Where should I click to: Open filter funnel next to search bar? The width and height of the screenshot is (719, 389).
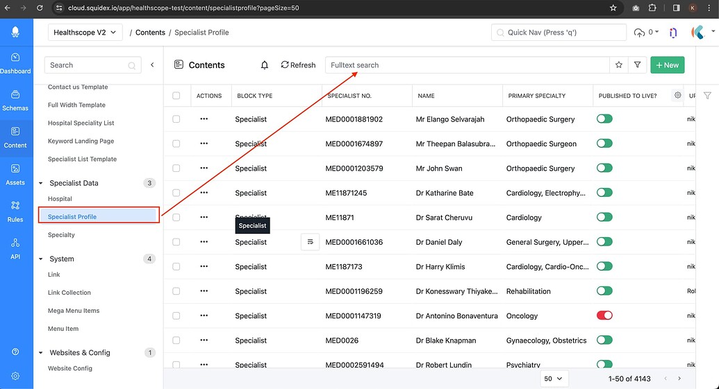[x=638, y=65]
